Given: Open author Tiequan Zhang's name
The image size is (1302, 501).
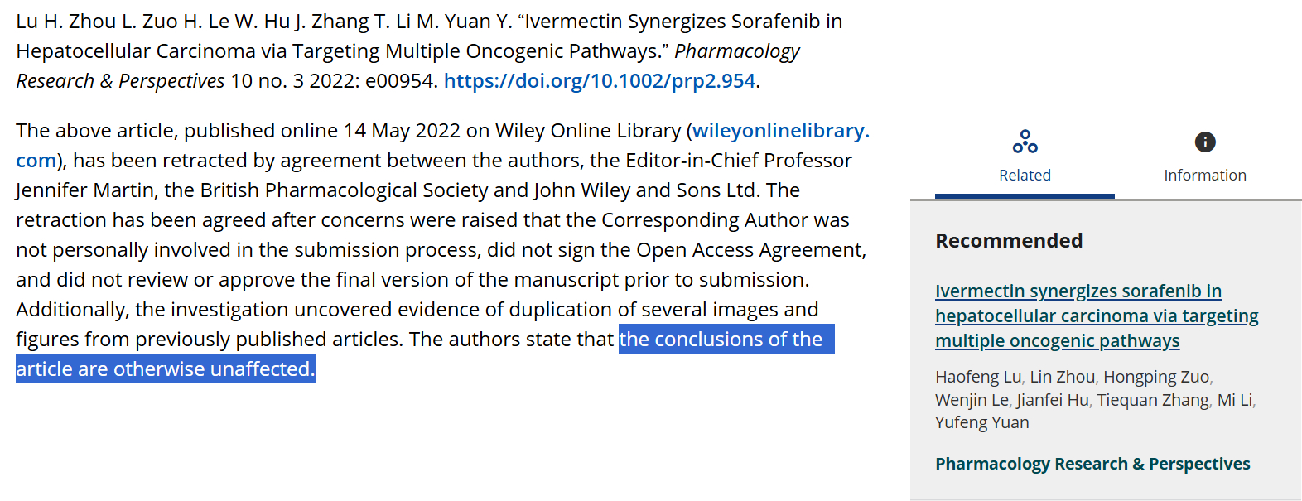Looking at the screenshot, I should [1153, 400].
